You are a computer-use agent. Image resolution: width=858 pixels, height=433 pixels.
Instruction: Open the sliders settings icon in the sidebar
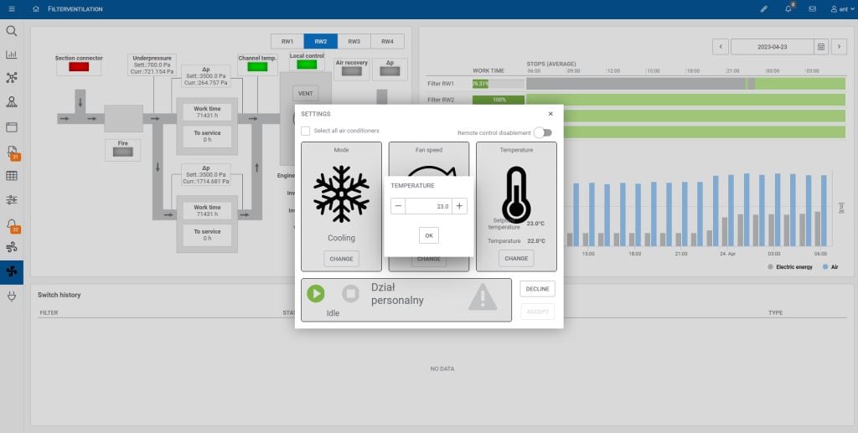(x=12, y=199)
